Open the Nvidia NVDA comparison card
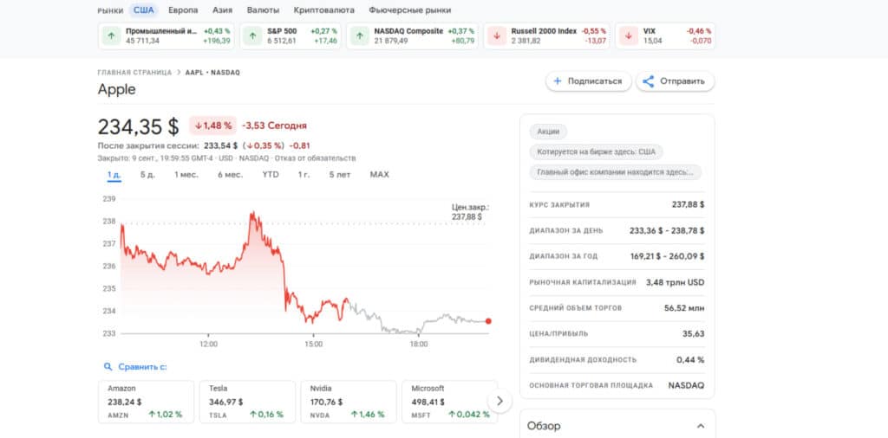This screenshot has height=438, width=888. click(x=349, y=402)
